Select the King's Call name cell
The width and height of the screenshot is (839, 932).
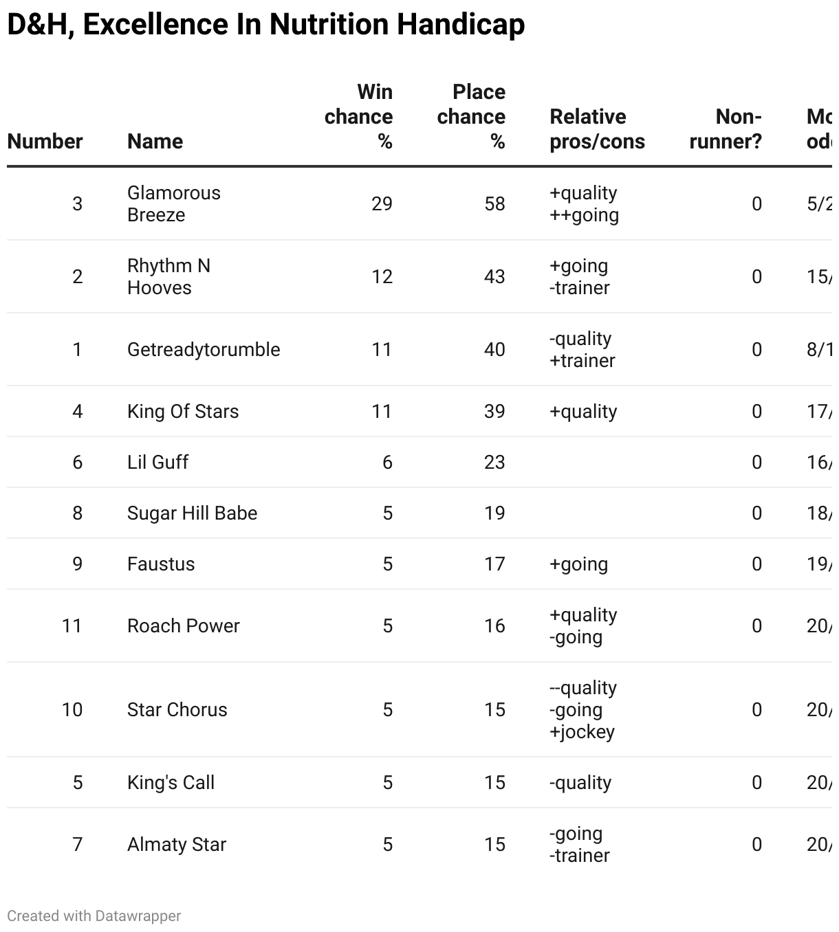(171, 783)
